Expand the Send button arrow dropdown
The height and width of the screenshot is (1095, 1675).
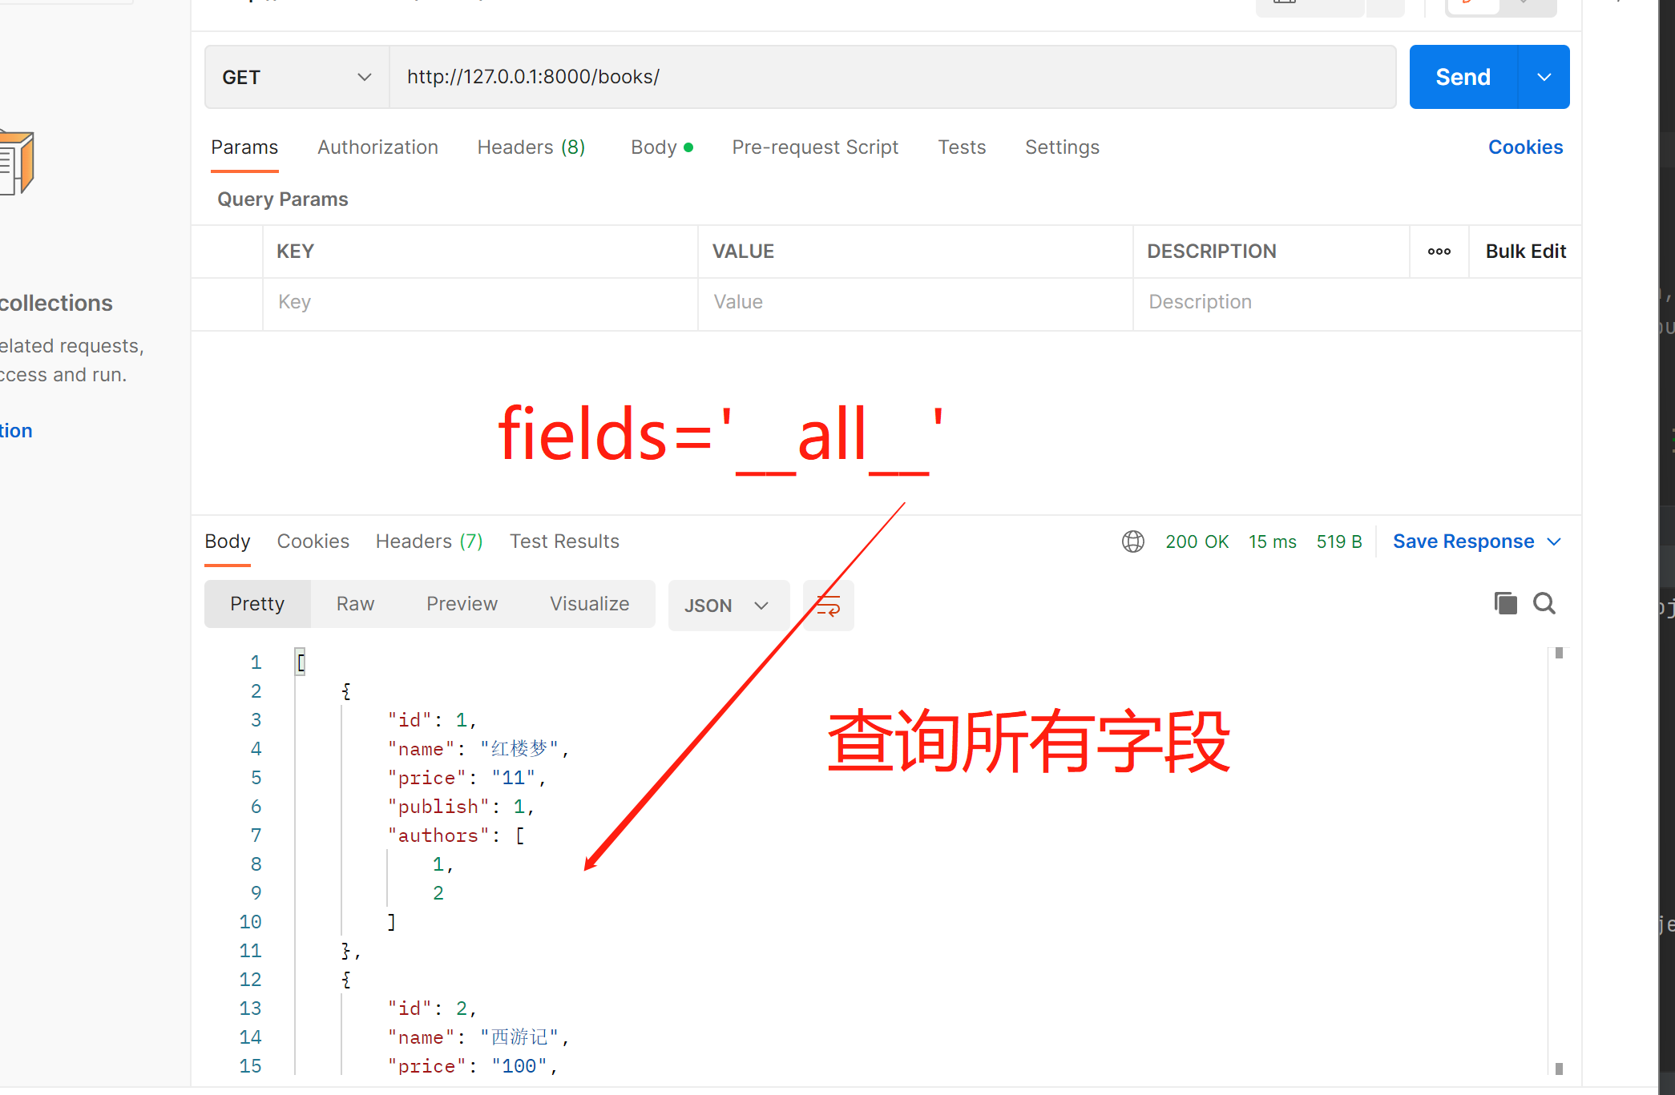[1544, 77]
